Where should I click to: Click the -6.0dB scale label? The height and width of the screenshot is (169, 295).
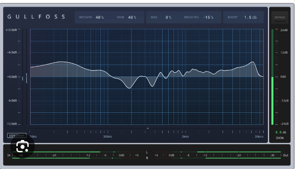click(12, 101)
